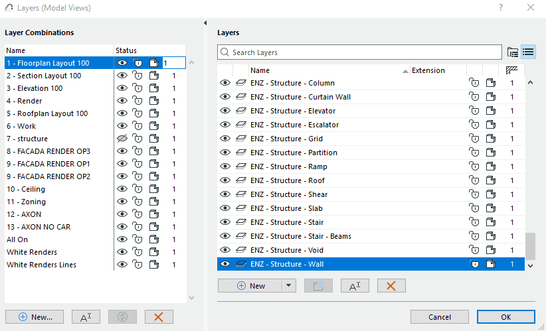Click the layers list scroll up arrow
Screen dimensions: 546x331
click(x=530, y=83)
